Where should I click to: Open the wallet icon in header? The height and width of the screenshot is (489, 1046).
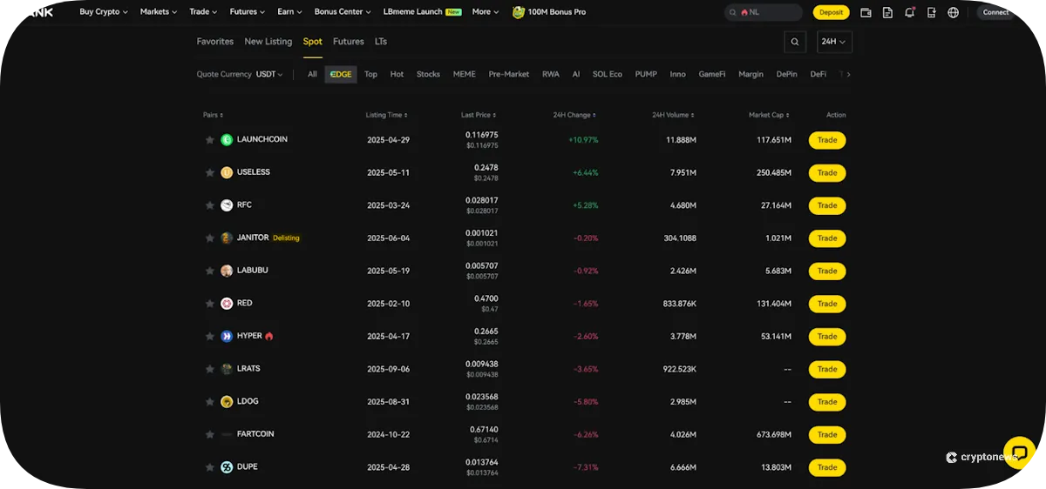(x=866, y=13)
